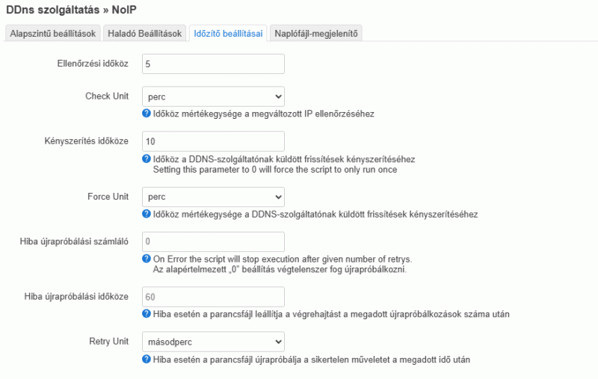
Task: Click help icon under Retry Unit dropdown
Action: (147, 359)
